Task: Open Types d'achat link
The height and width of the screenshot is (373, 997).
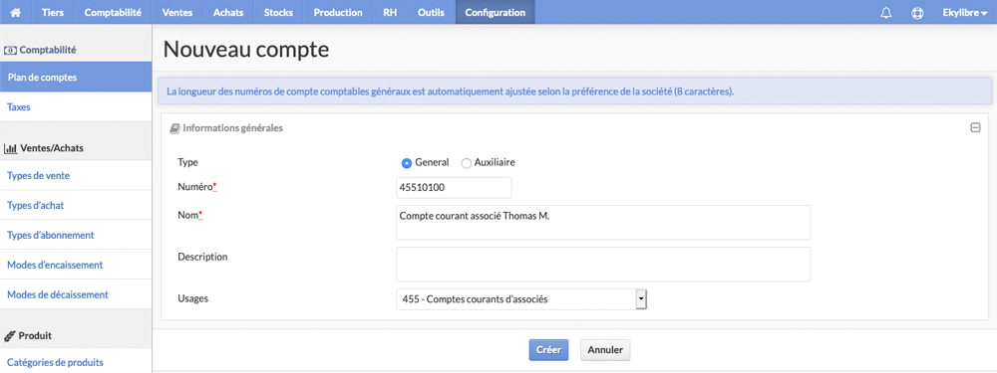Action: [x=76, y=206]
